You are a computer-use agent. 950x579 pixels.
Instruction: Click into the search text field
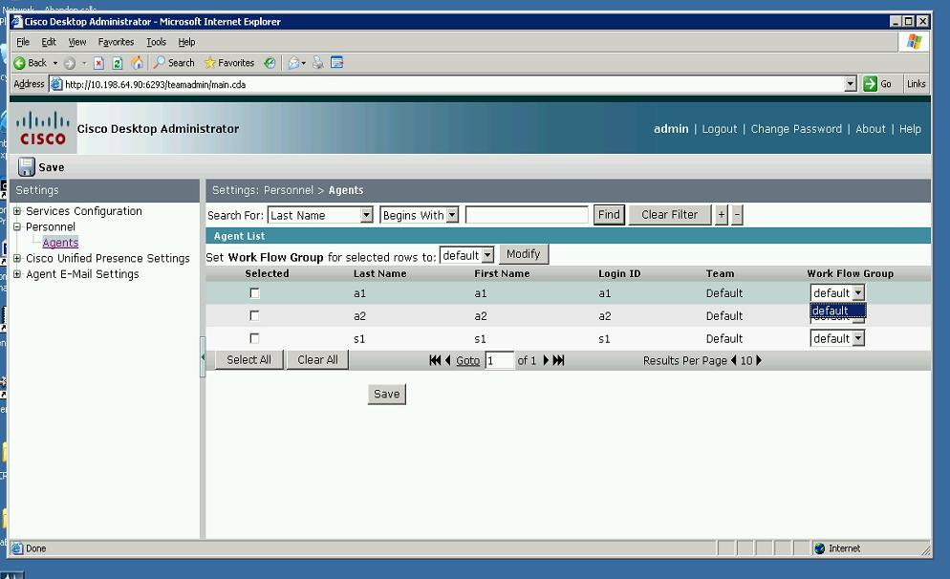tap(527, 215)
